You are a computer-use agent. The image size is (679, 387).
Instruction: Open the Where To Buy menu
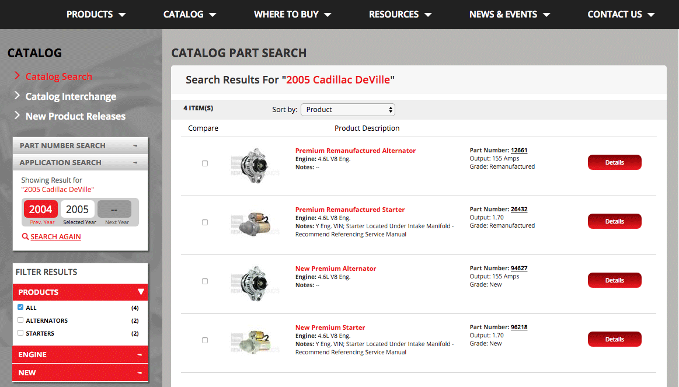point(293,14)
